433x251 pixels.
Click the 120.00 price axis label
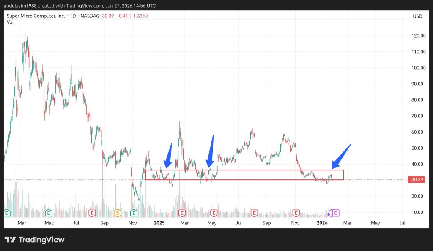click(418, 35)
